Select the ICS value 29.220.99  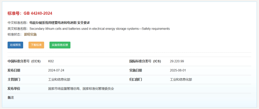[177, 61]
